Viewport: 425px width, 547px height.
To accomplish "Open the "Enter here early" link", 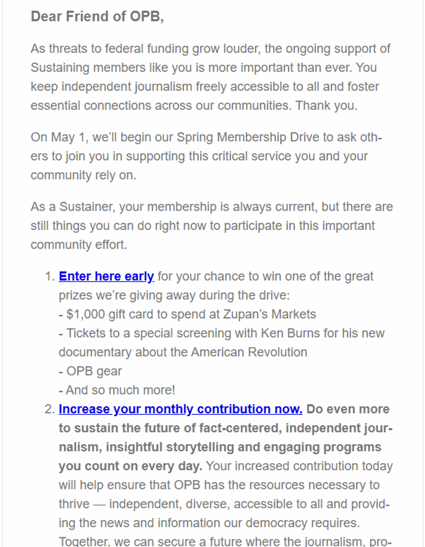I will [x=106, y=276].
